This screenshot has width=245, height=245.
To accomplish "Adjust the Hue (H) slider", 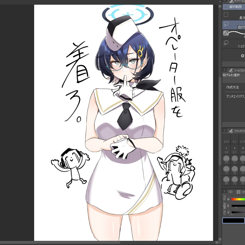I will tap(238, 199).
